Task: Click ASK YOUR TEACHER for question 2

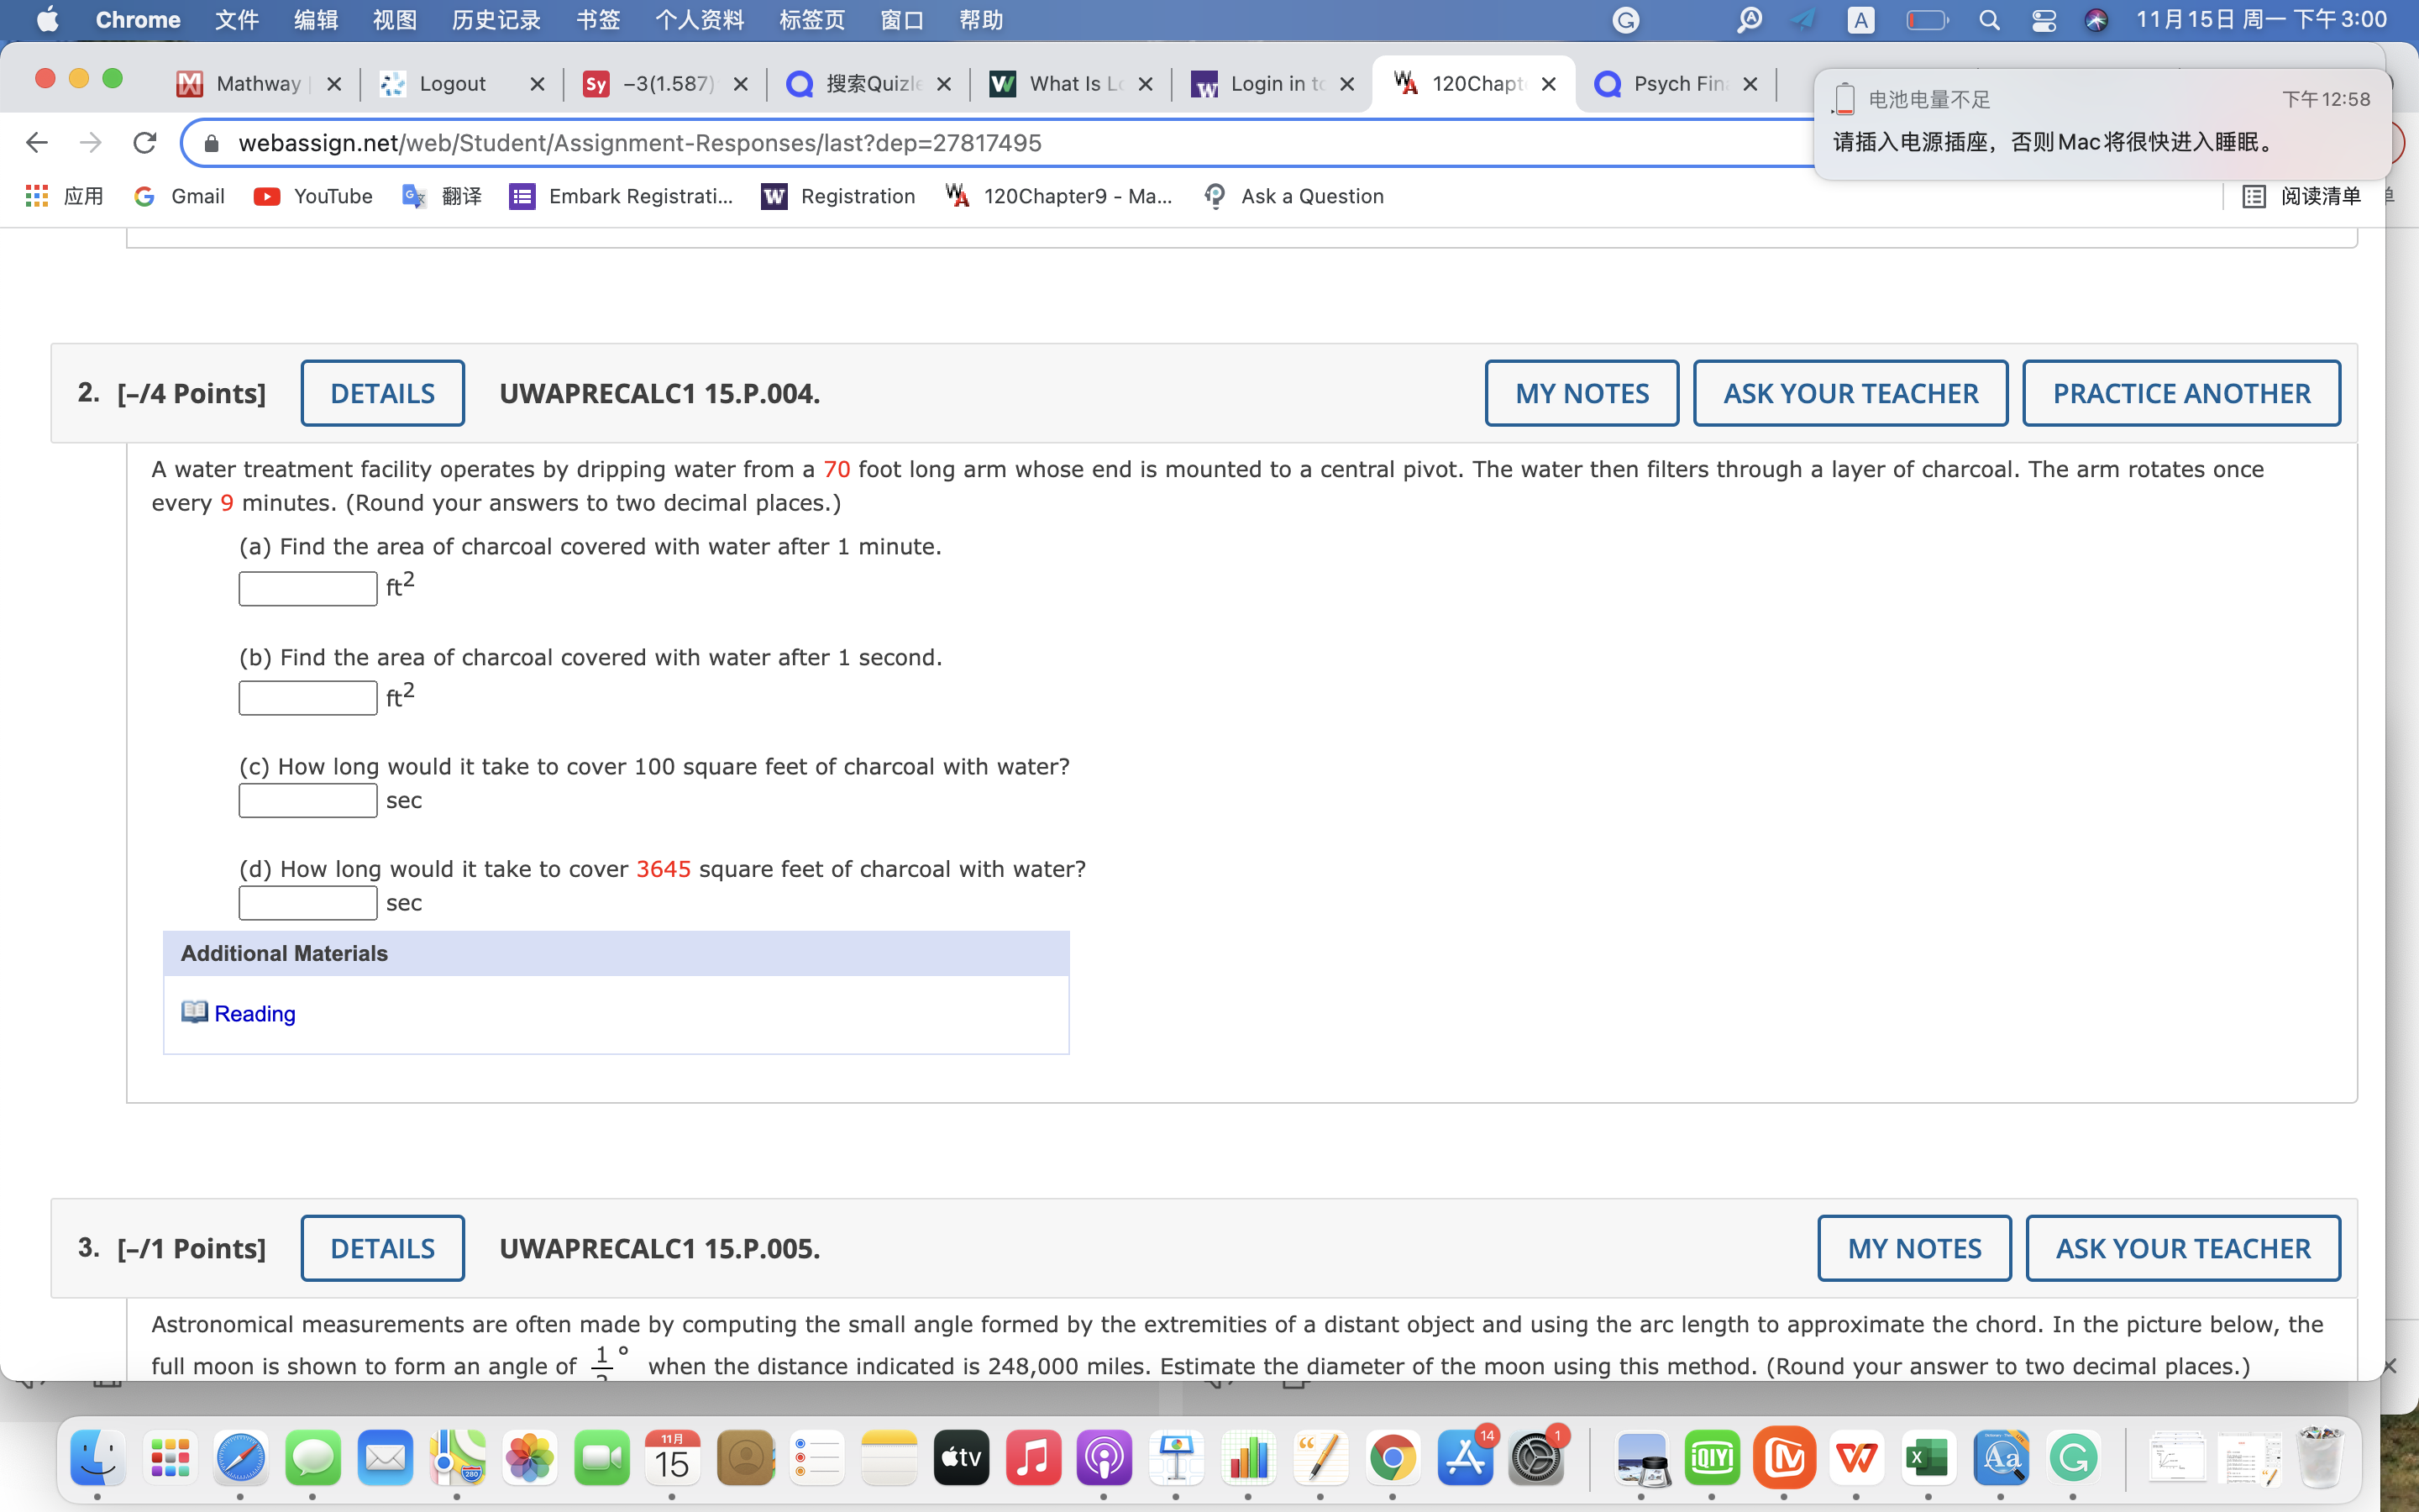Action: [1850, 393]
